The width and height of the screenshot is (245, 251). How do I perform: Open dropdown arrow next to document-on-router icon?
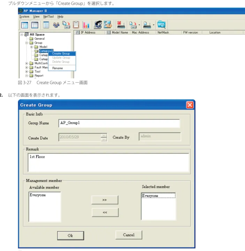click(x=153, y=25)
